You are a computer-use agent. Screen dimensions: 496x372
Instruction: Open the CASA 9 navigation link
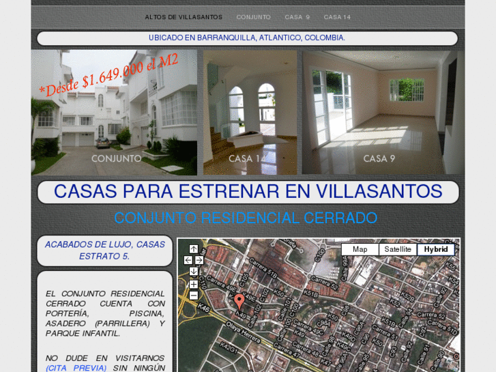297,17
